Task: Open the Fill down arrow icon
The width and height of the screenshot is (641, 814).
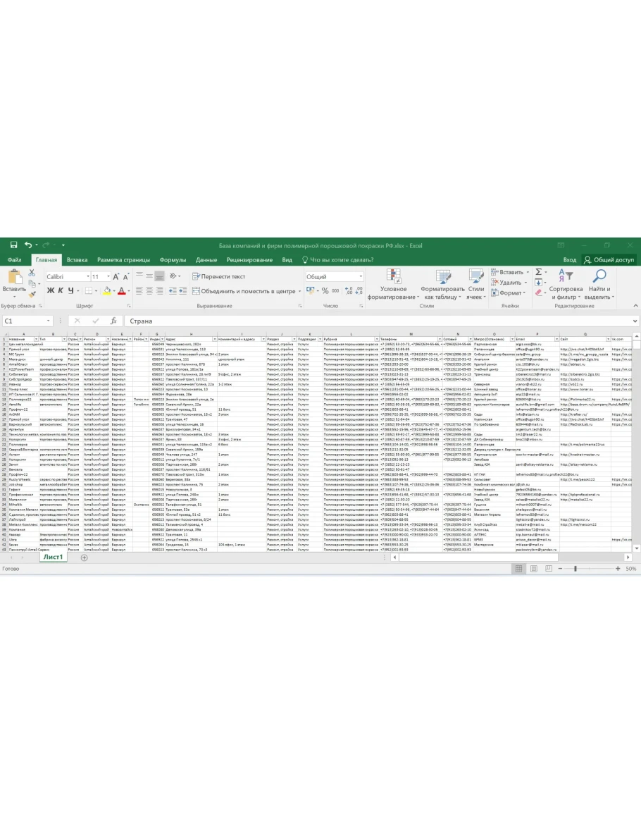Action: (539, 283)
